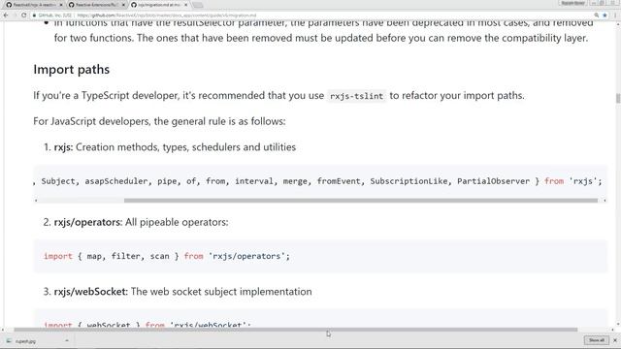The width and height of the screenshot is (621, 349).
Task: Click 'fromEvent' in the rxjs import code
Action: 339,181
